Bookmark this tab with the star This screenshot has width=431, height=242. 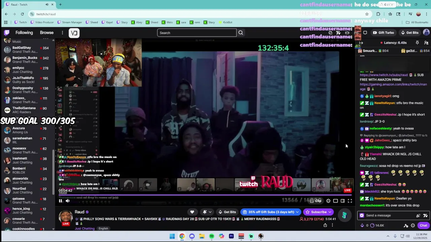367,14
